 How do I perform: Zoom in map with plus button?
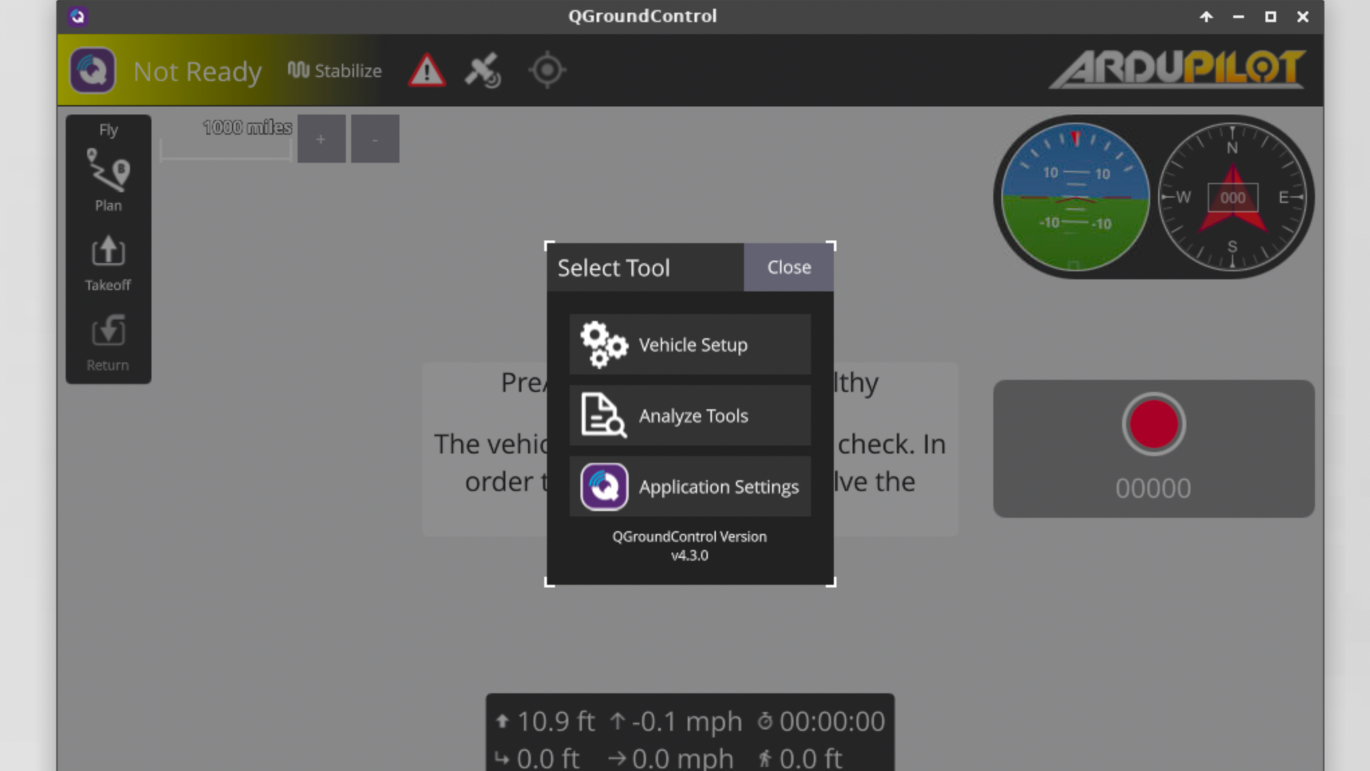[321, 139]
